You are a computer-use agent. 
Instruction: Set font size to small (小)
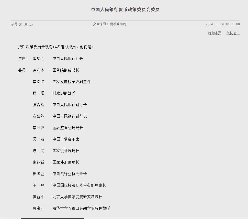31,24
